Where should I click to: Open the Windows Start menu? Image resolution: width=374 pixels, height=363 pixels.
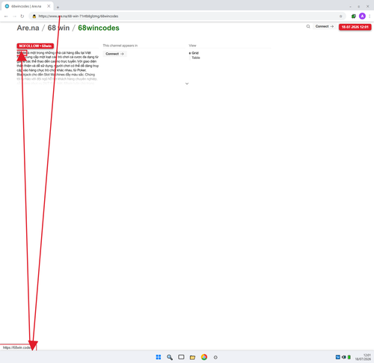point(159,357)
